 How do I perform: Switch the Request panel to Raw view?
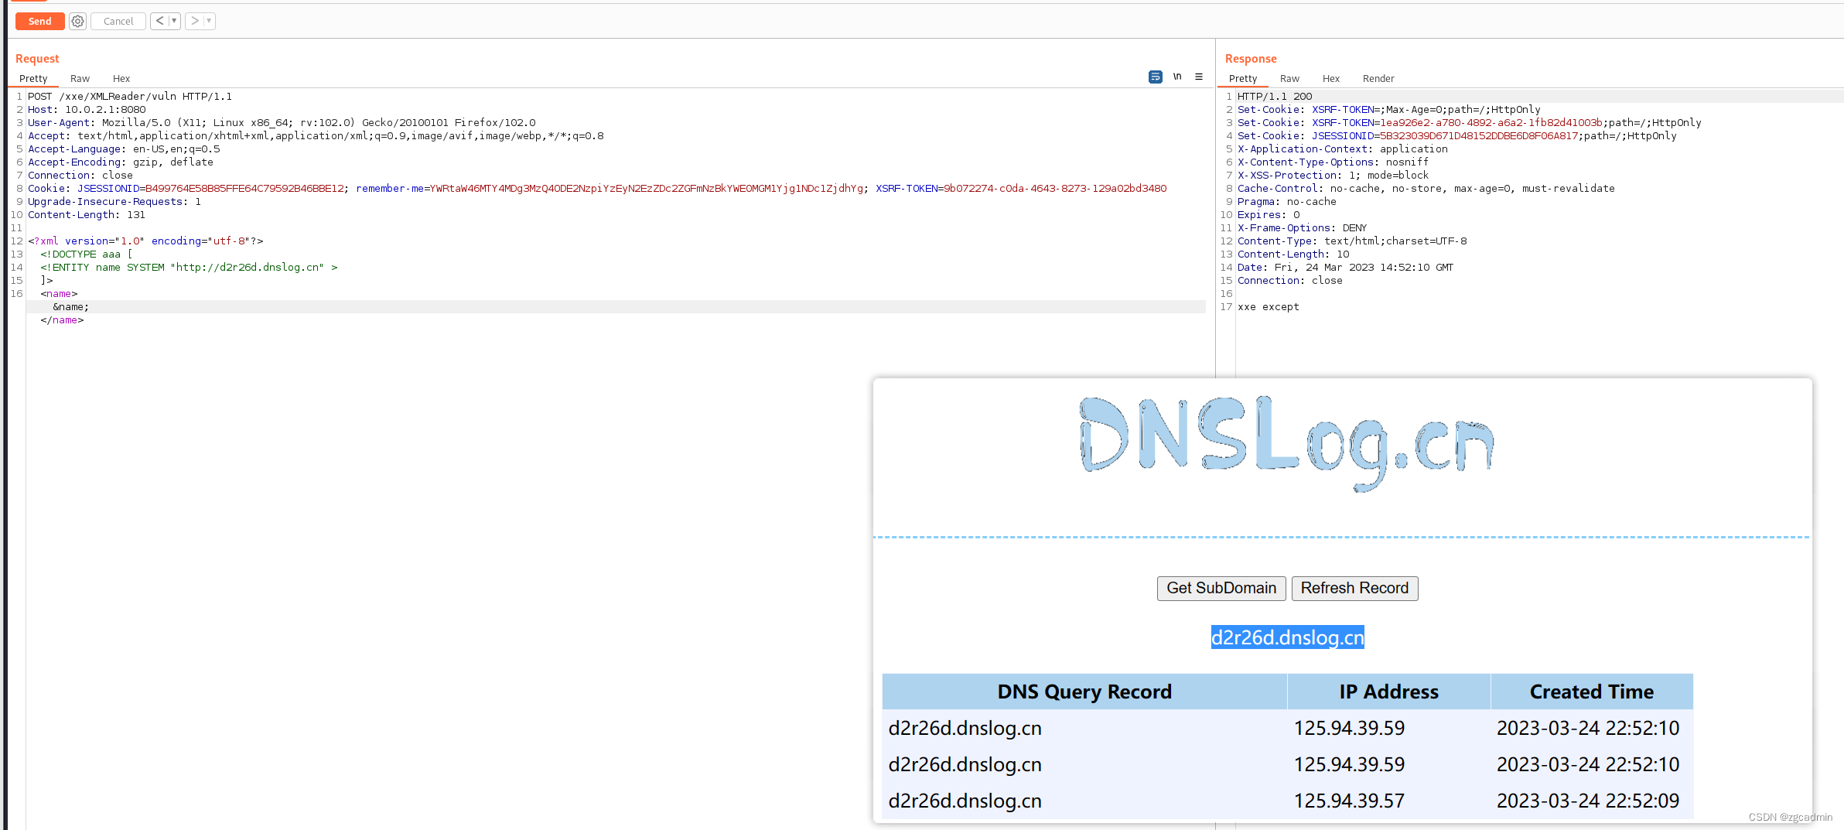pyautogui.click(x=80, y=79)
